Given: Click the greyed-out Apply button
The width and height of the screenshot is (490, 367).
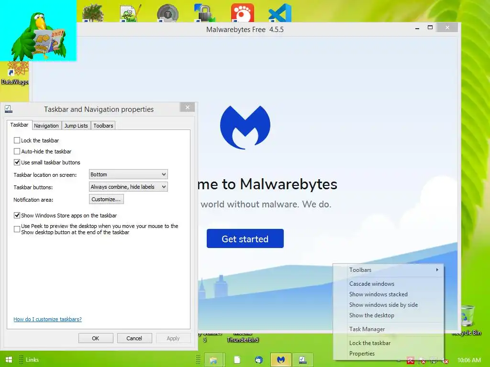Looking at the screenshot, I should pyautogui.click(x=173, y=338).
